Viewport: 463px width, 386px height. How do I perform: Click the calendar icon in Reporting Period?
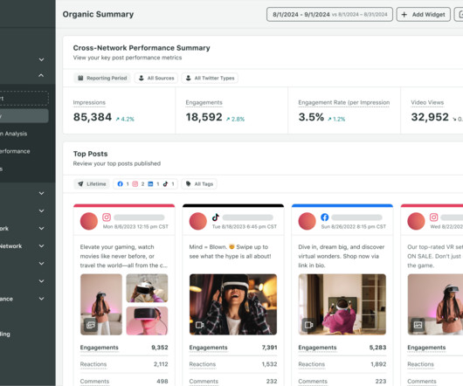80,78
